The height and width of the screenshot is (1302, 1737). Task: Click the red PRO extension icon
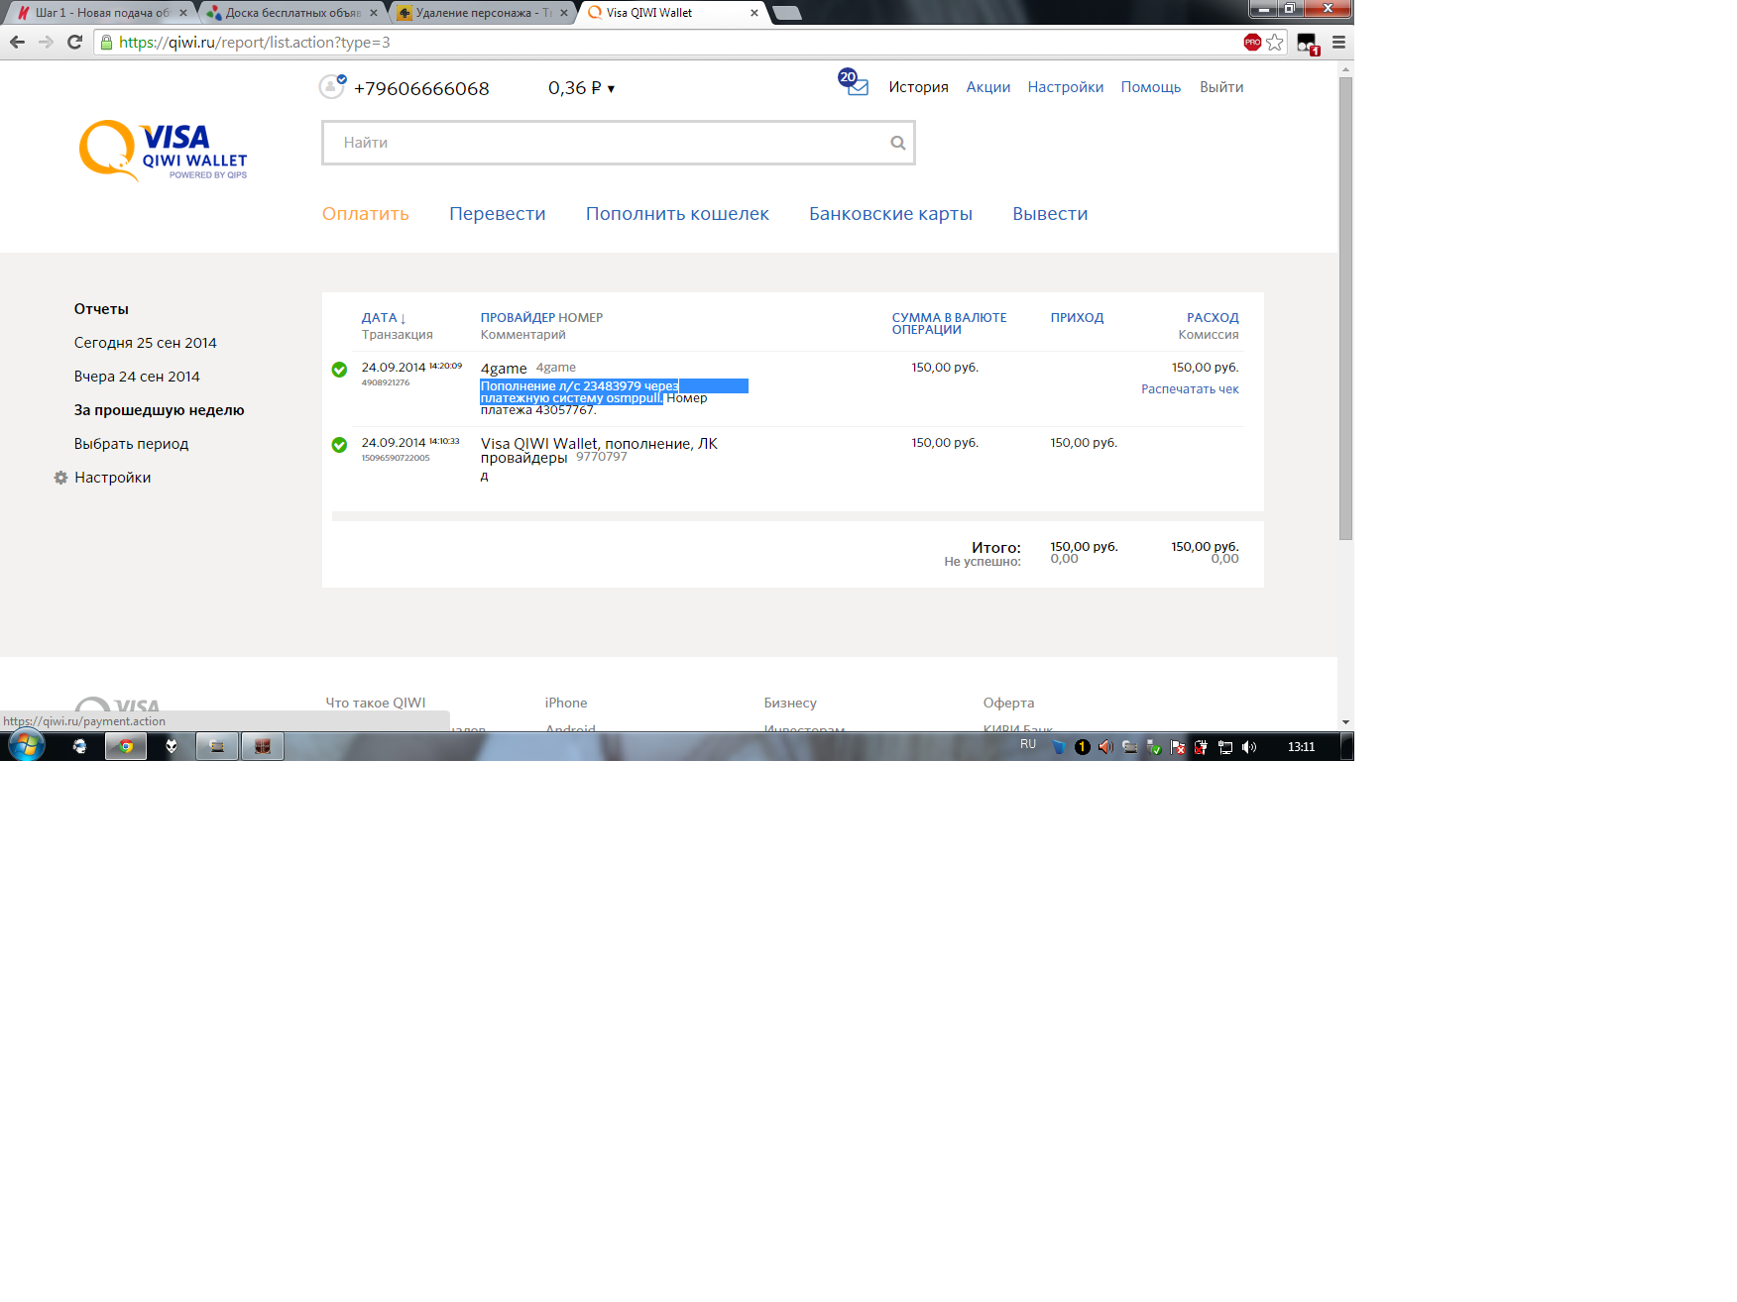[1252, 42]
